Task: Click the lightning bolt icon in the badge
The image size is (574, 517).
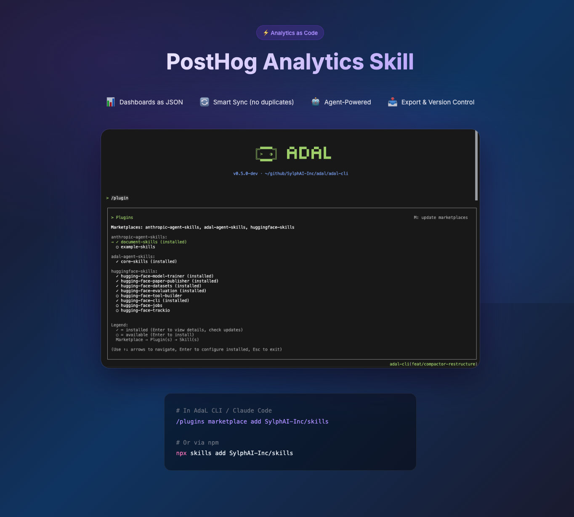Action: tap(266, 33)
